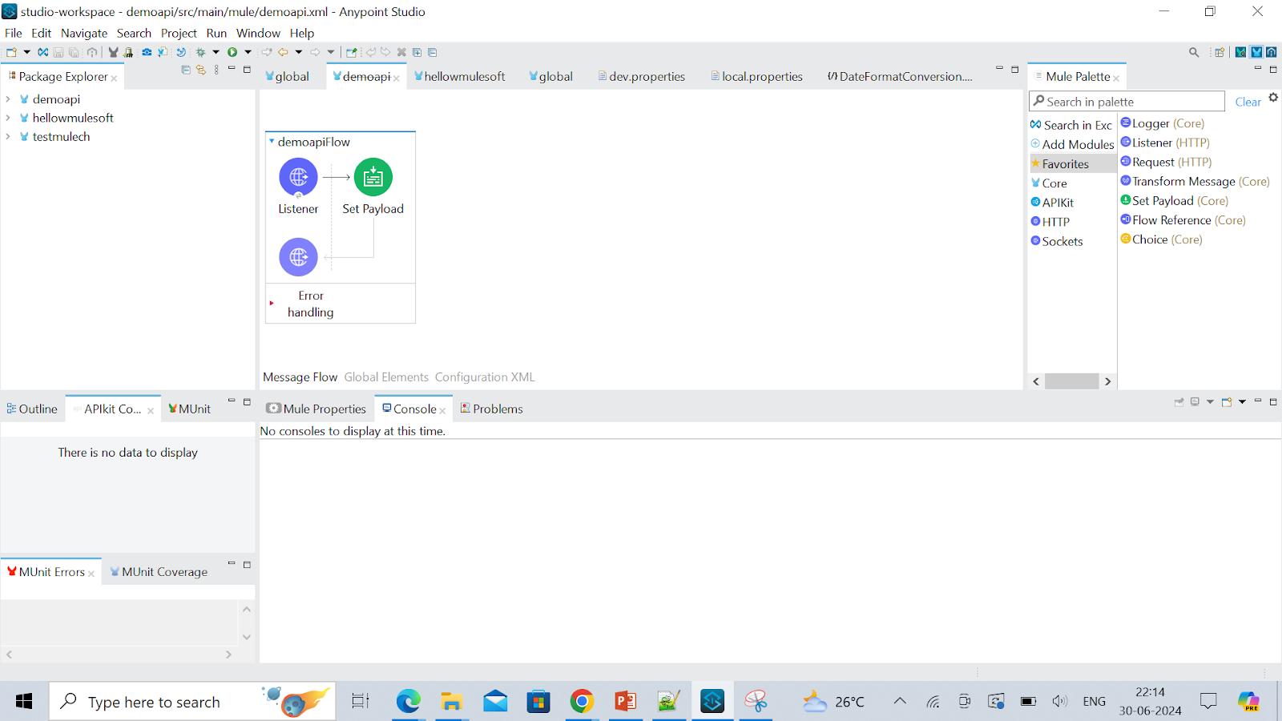Expand the Error handling section

click(x=272, y=304)
